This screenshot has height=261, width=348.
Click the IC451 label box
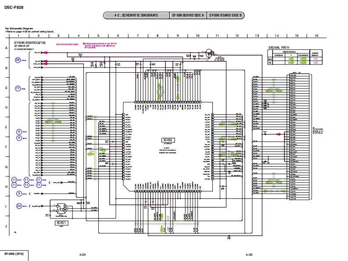click(x=61, y=223)
